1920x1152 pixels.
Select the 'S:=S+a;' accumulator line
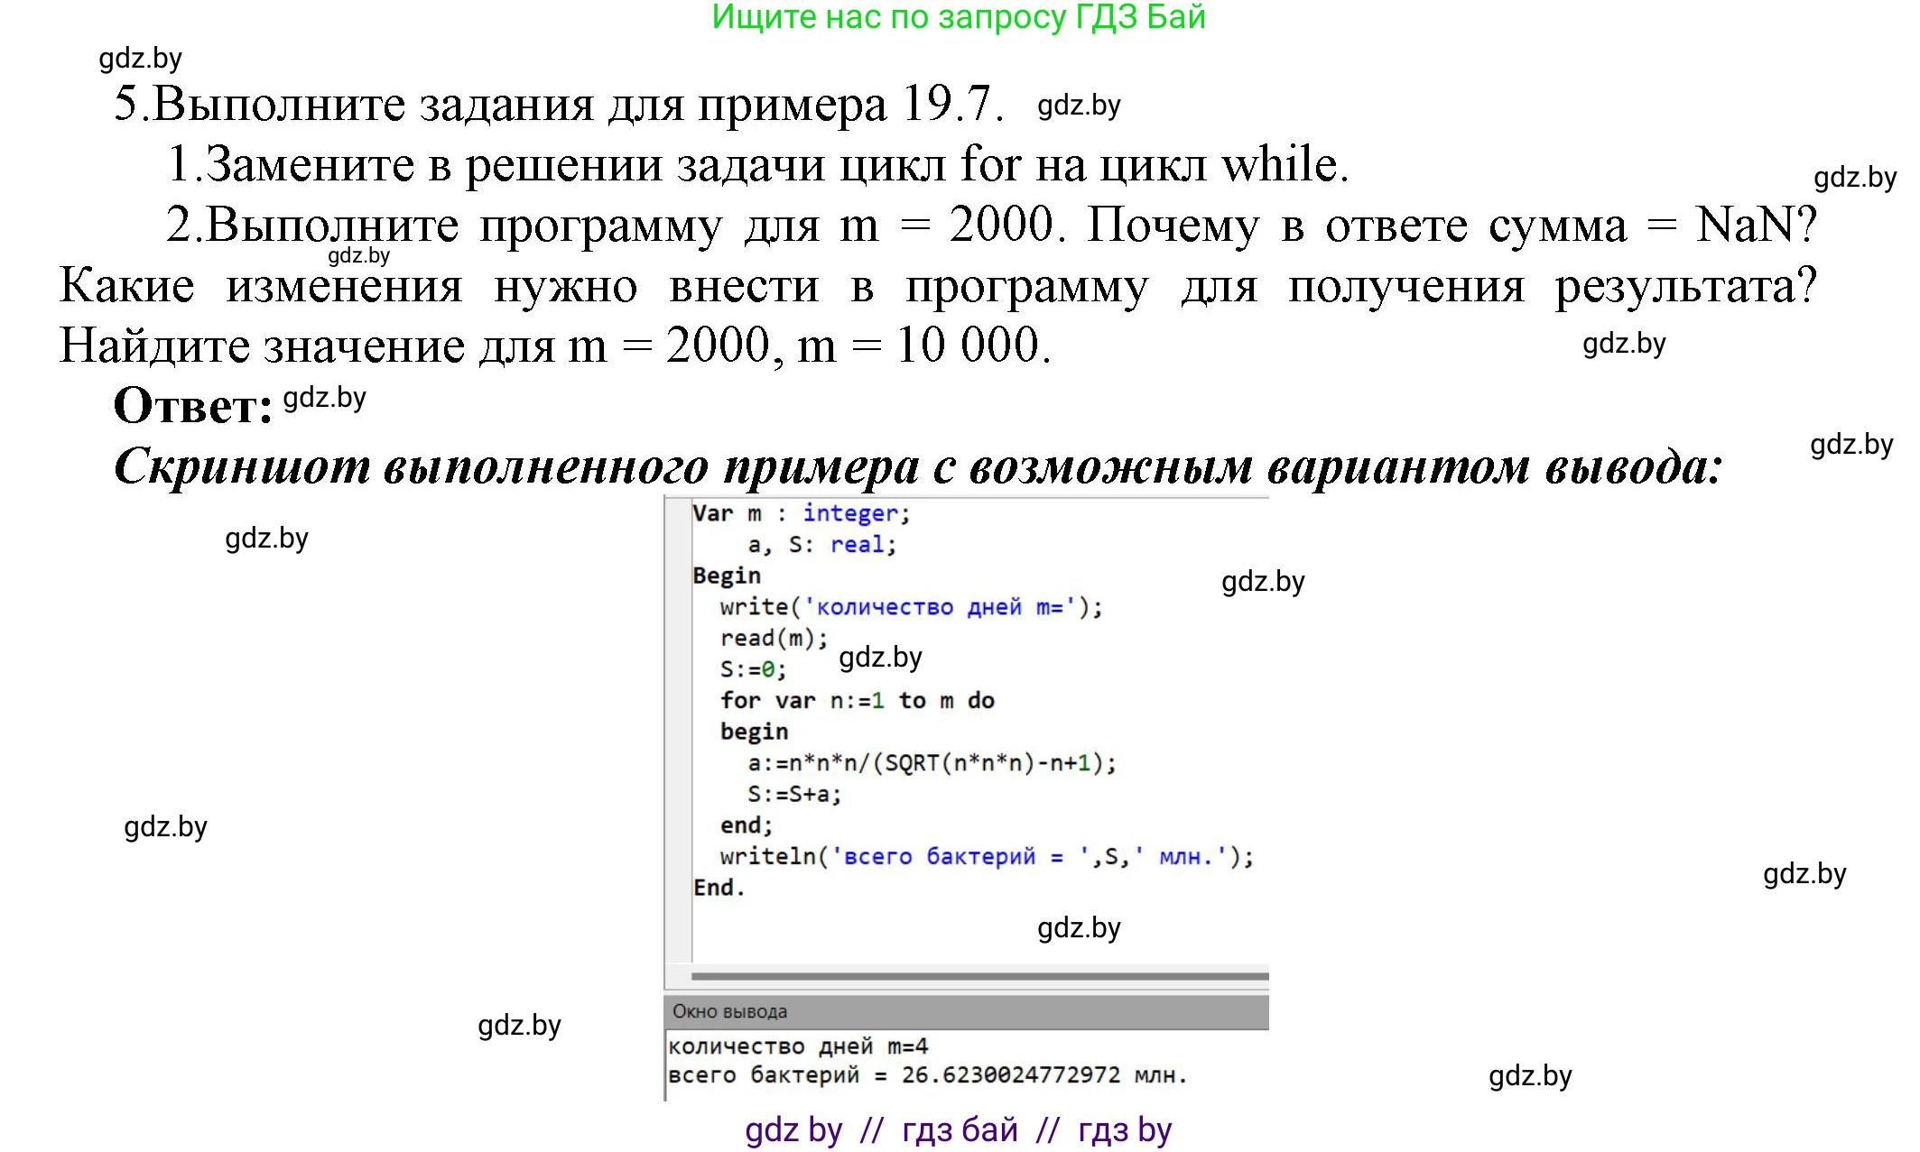pos(794,797)
